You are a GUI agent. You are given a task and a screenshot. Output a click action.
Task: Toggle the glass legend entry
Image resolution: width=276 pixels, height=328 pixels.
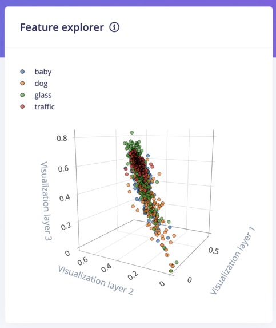point(35,95)
